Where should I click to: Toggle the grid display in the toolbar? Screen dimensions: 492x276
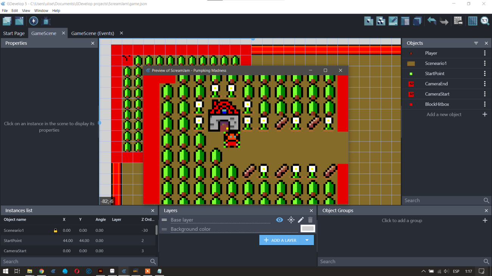472,21
